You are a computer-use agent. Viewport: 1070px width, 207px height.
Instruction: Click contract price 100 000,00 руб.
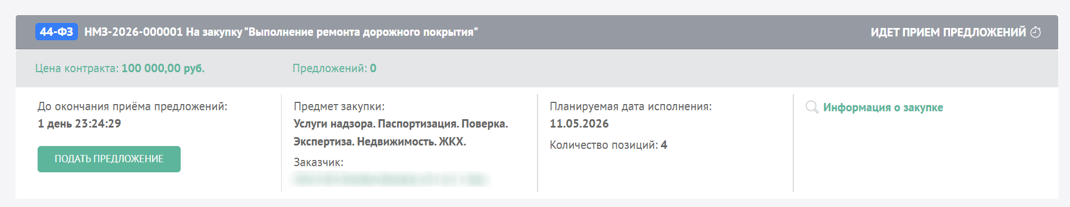tap(163, 68)
